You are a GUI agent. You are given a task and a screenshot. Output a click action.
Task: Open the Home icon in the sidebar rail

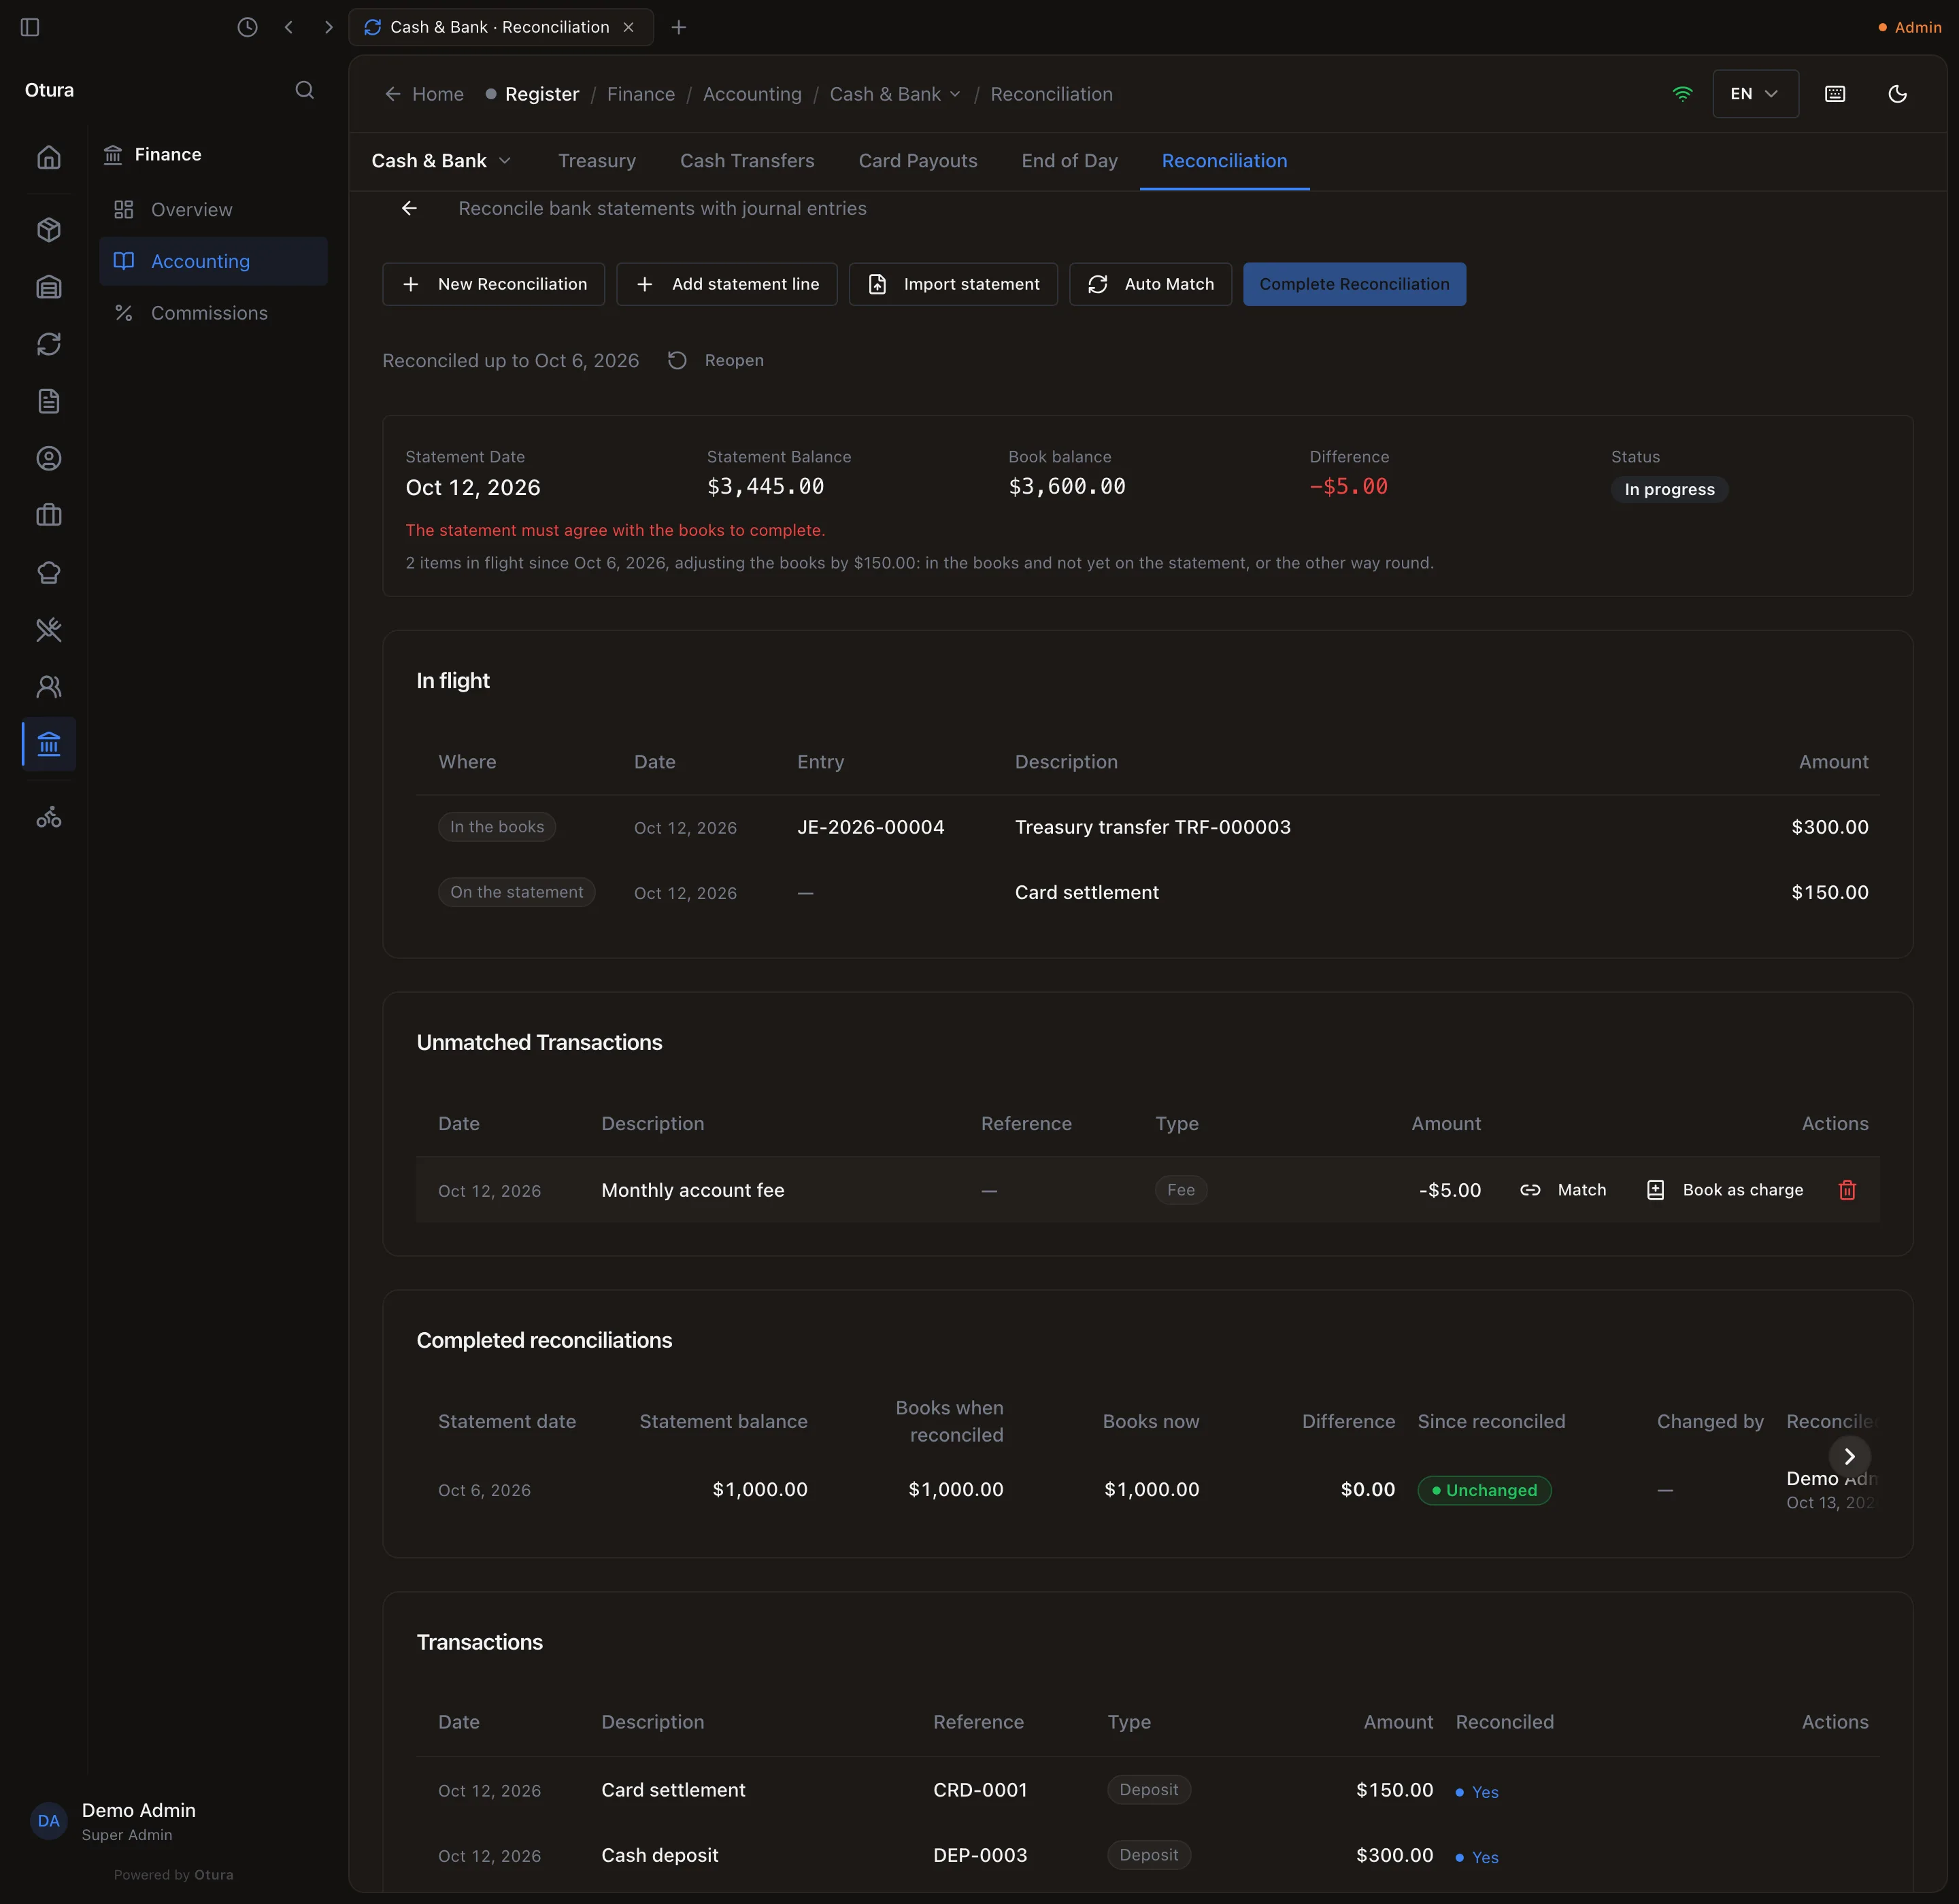(x=49, y=157)
